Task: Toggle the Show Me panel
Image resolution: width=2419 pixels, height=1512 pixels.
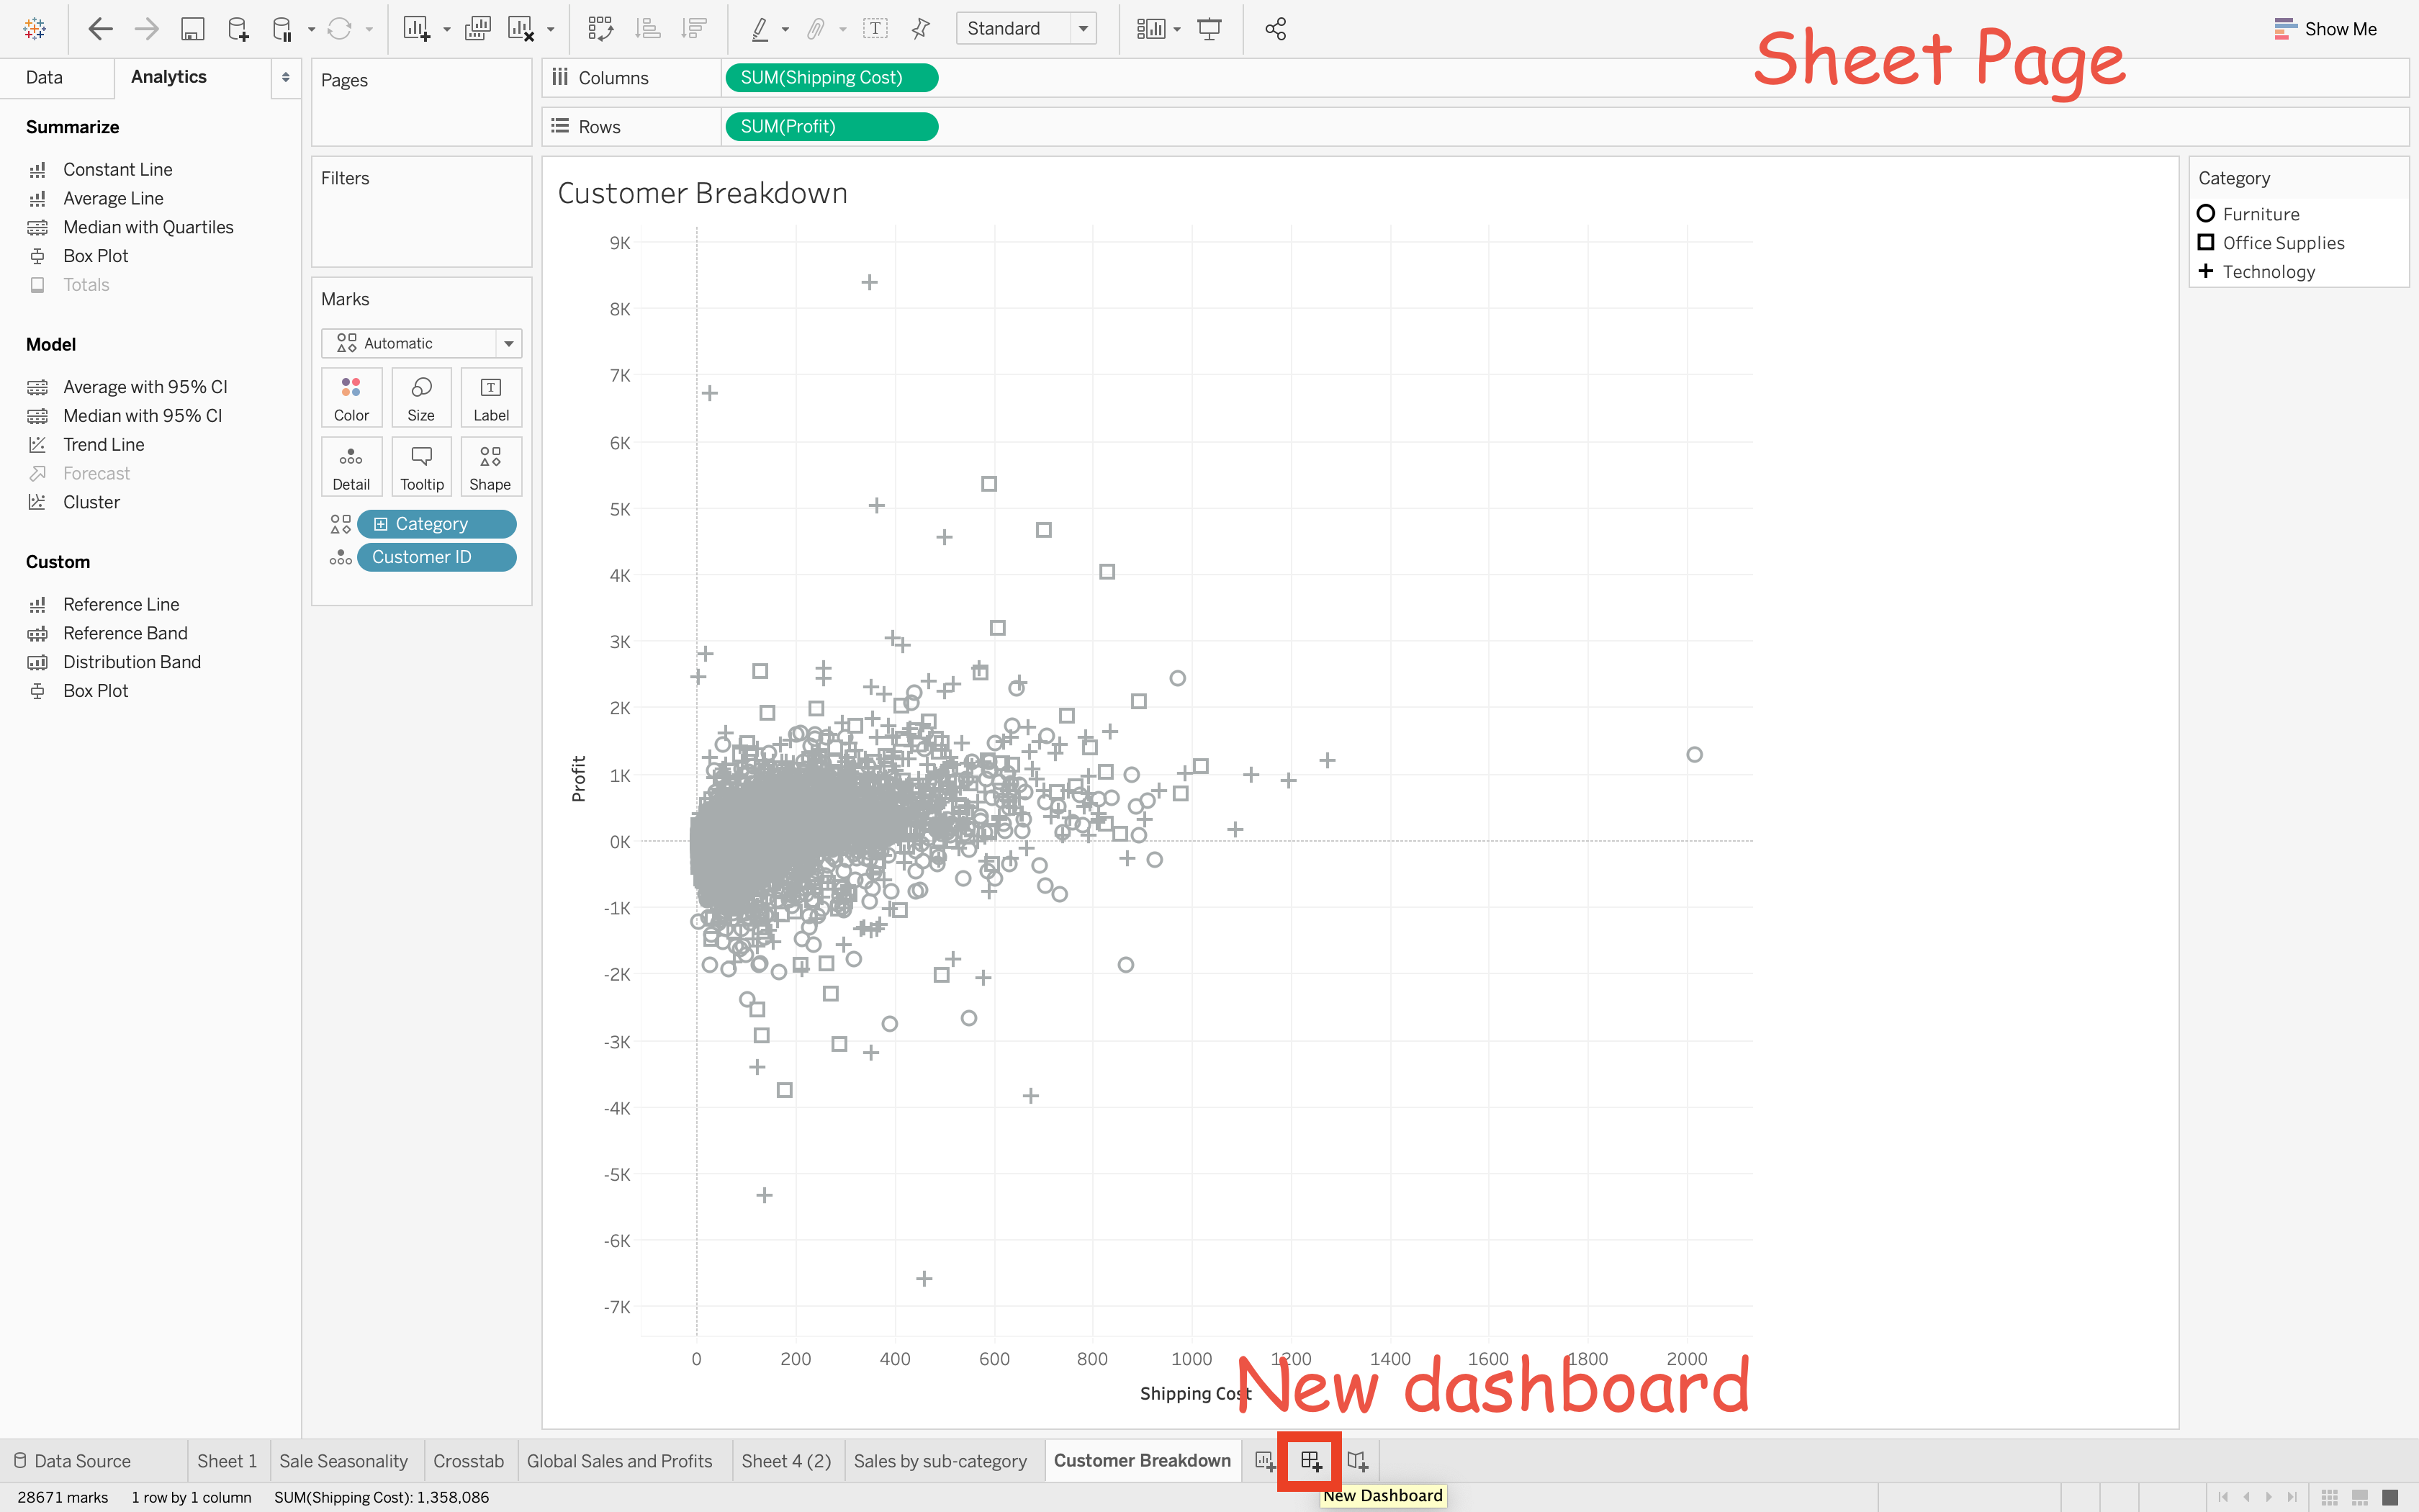Action: (2325, 29)
